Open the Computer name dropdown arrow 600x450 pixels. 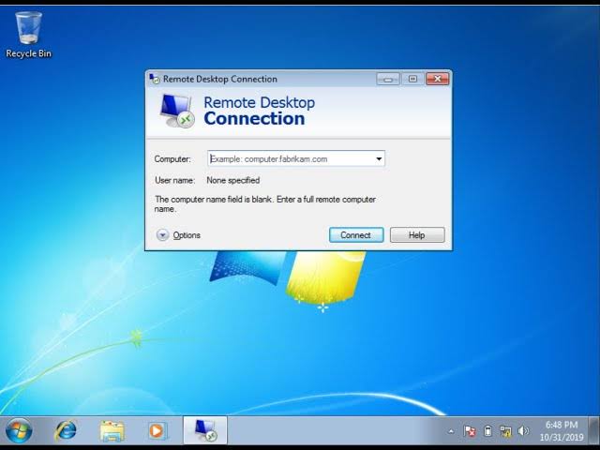tap(379, 159)
